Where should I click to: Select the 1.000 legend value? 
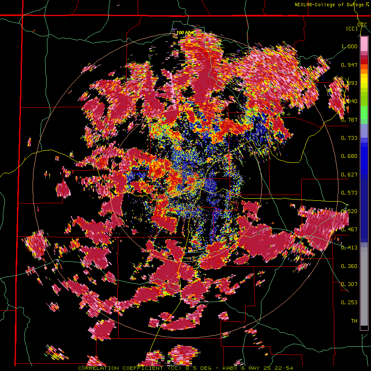(x=349, y=46)
